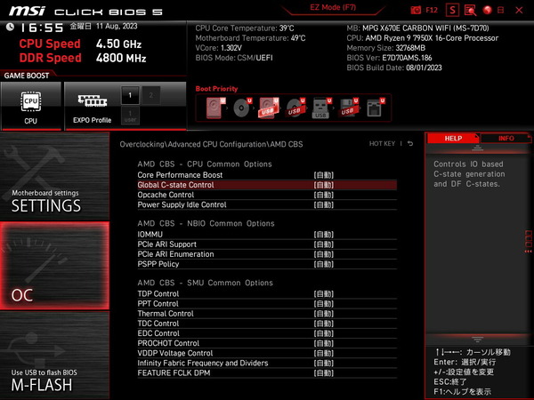Open Thermal Control value dropdown
The height and width of the screenshot is (400, 534).
[324, 314]
